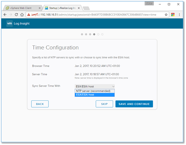Click the first wizard step dot

pos(82,34)
